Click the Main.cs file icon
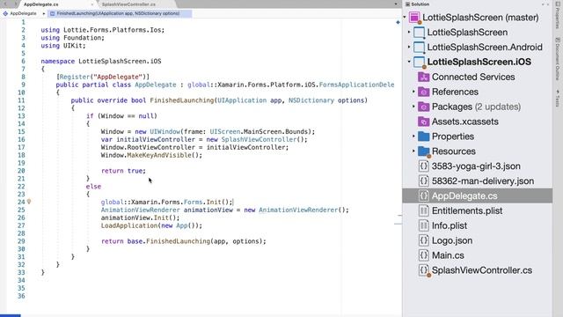 424,255
